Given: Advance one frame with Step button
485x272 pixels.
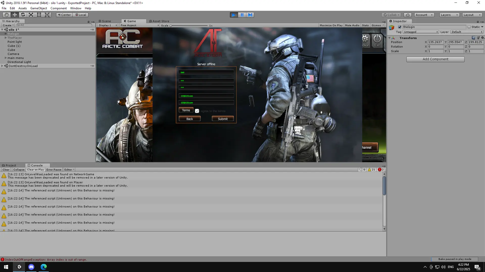Looking at the screenshot, I should click(x=250, y=15).
